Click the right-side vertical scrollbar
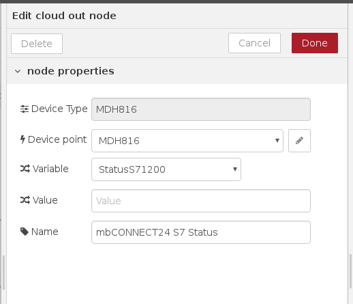This screenshot has height=304, width=353. tap(351, 271)
